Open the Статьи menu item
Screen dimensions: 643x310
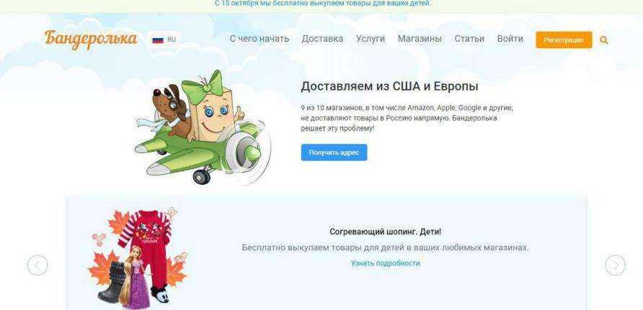click(469, 39)
